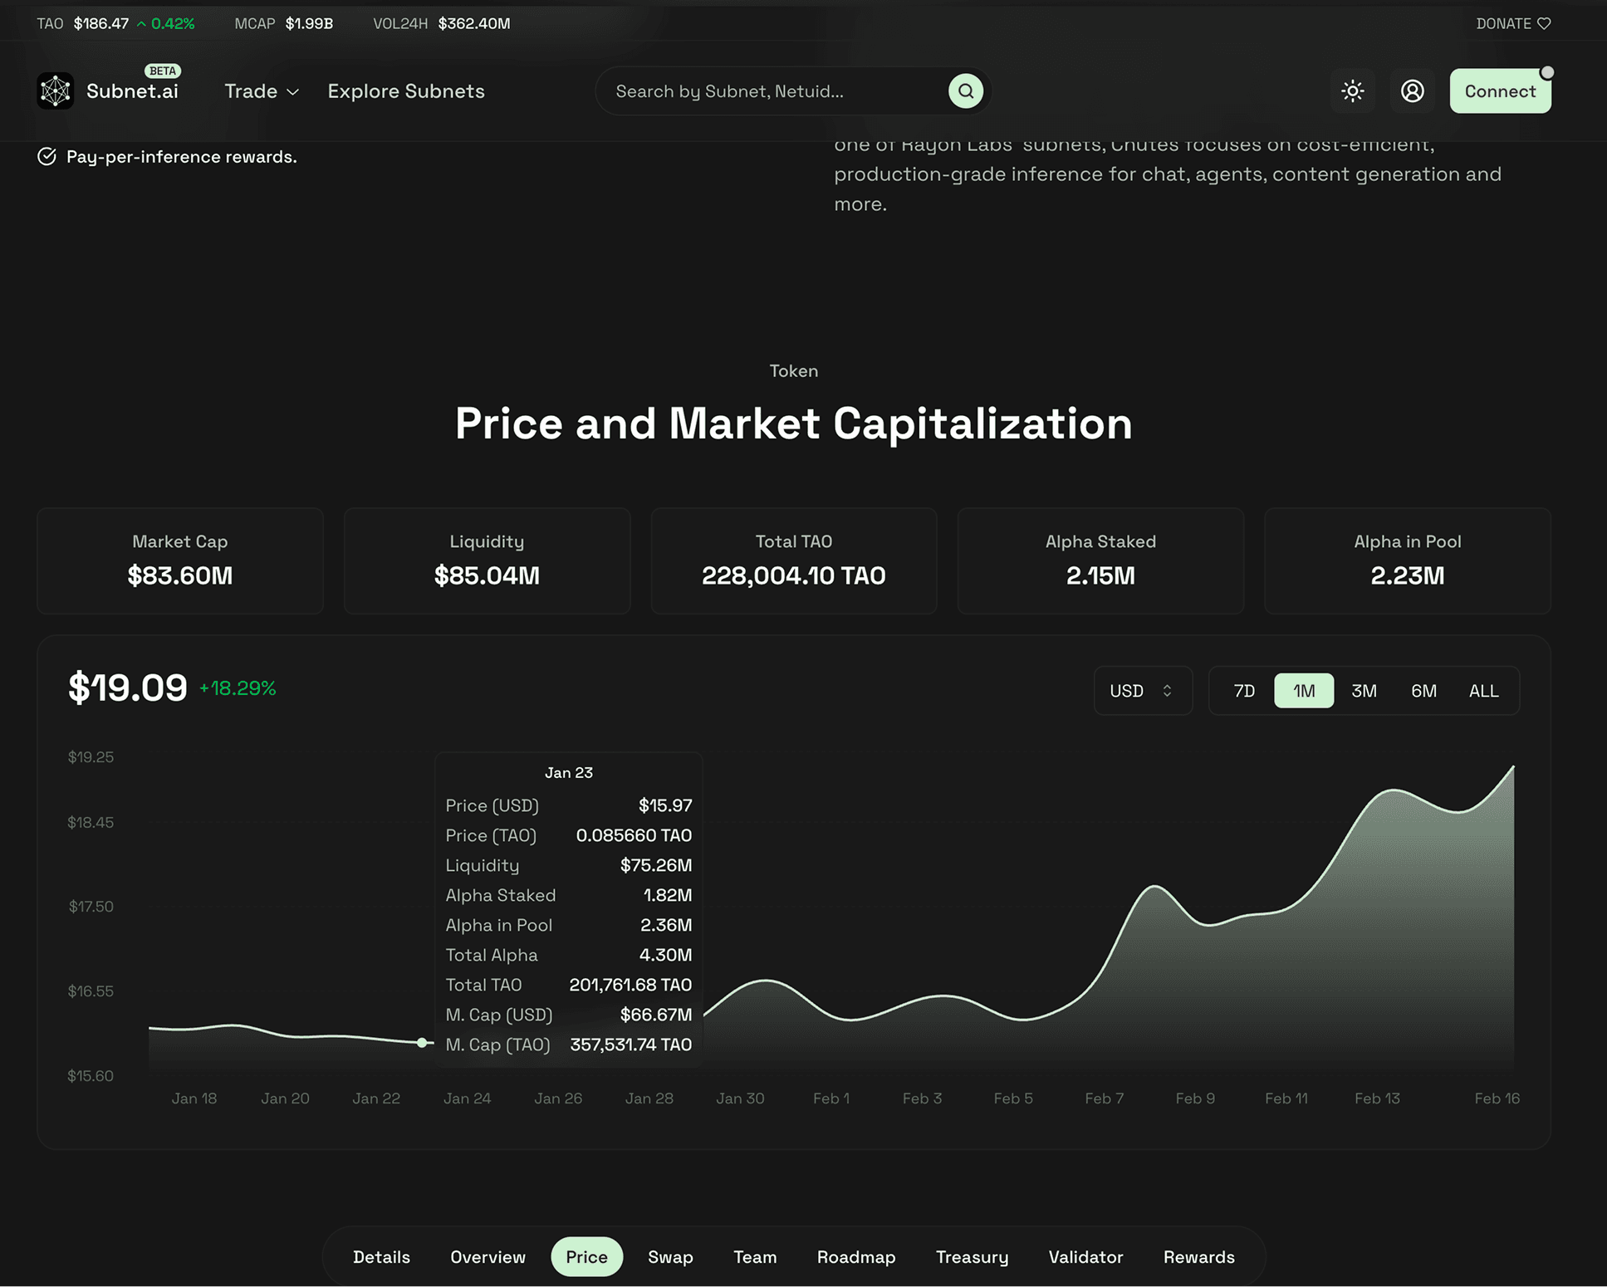Open the user profile icon
1607x1287 pixels.
click(x=1412, y=91)
